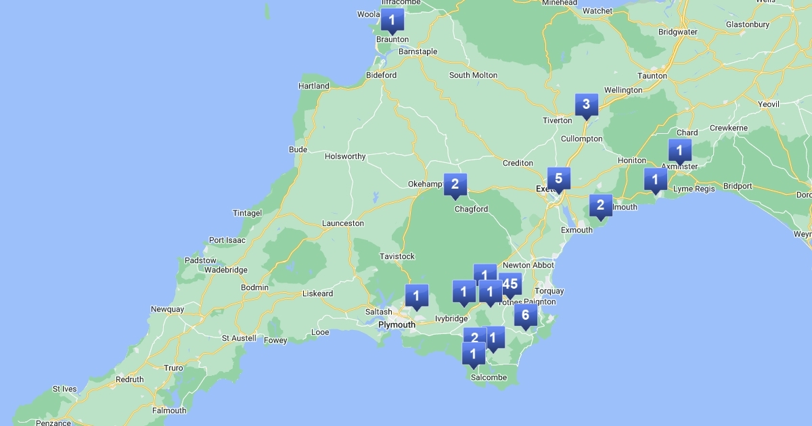This screenshot has height=426, width=812.
Task: Click the Wadebridge label
Action: 227,270
